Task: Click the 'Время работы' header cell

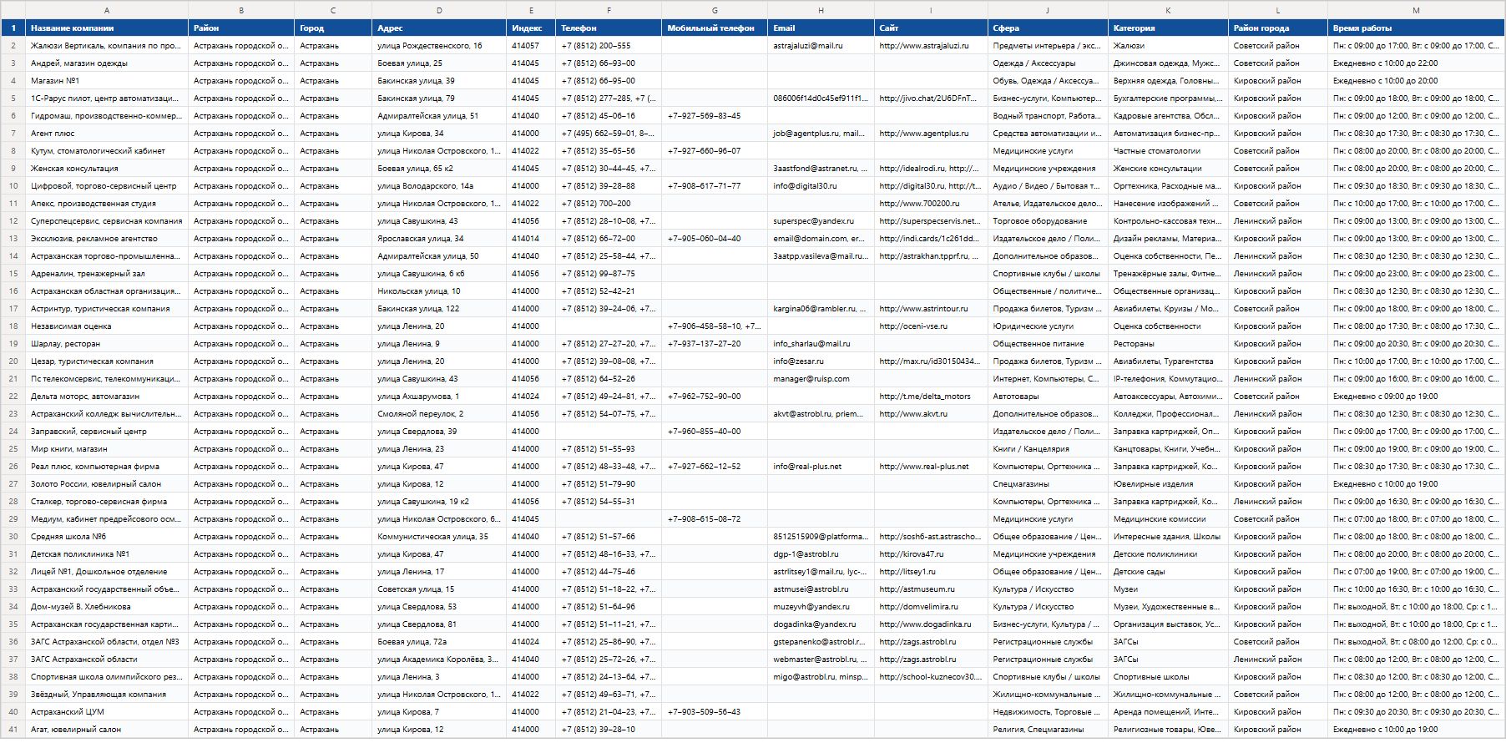Action: tap(1416, 28)
